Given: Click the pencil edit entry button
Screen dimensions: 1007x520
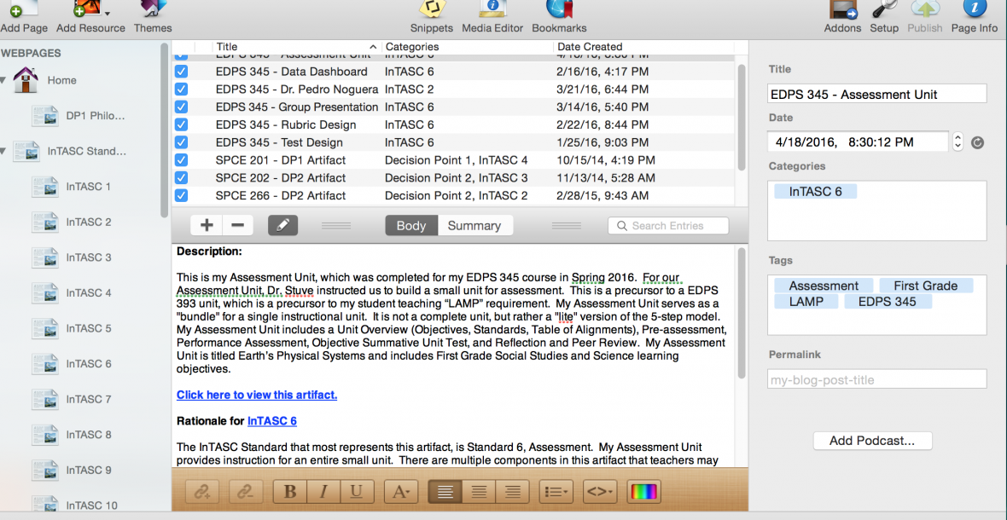Looking at the screenshot, I should pos(283,225).
